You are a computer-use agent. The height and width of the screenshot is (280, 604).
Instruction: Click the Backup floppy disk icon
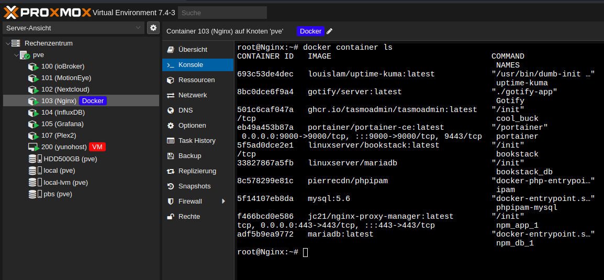[x=171, y=156]
